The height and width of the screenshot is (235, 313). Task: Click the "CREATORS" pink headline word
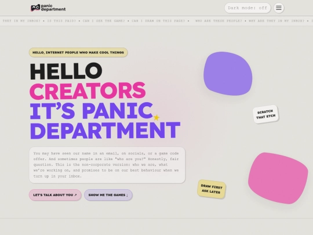coord(88,91)
